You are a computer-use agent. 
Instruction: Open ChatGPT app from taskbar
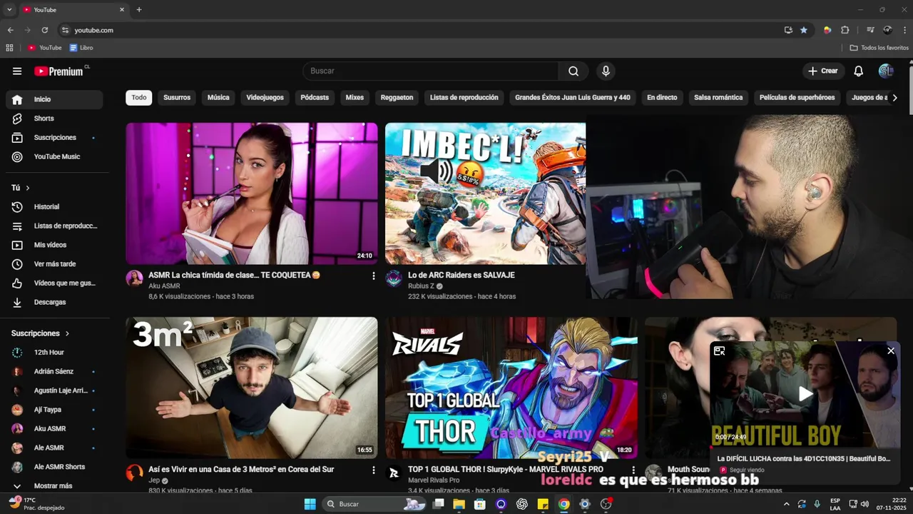522,504
